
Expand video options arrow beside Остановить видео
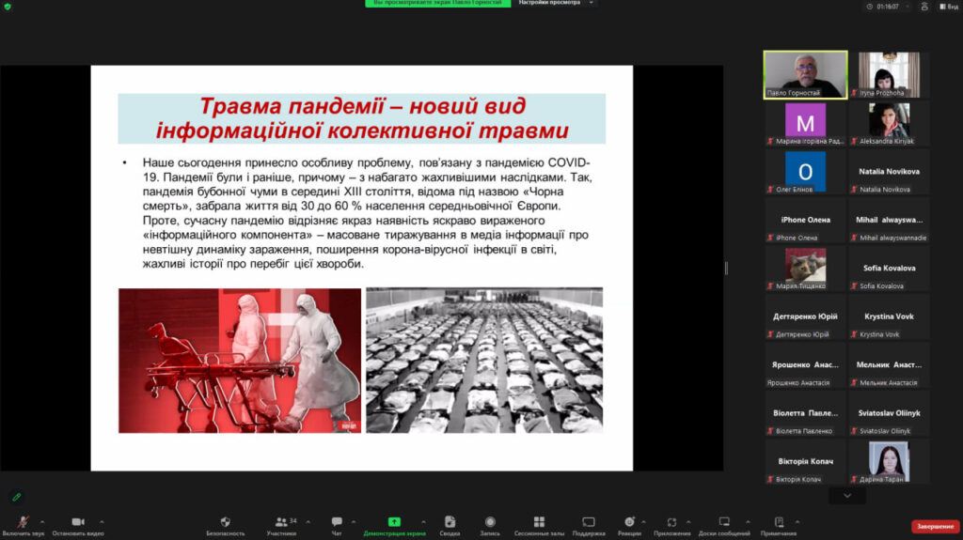(x=102, y=521)
